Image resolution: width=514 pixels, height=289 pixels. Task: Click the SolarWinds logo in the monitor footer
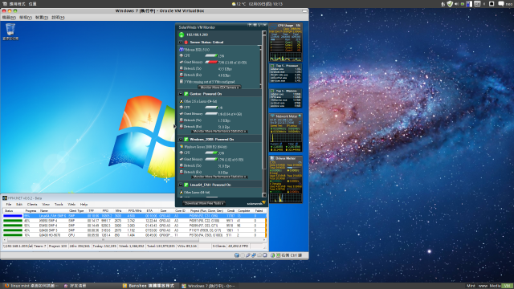(256, 203)
